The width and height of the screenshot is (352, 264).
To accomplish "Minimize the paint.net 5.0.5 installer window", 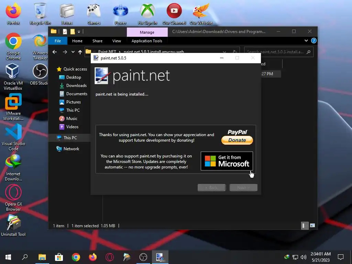I will pos(222,58).
